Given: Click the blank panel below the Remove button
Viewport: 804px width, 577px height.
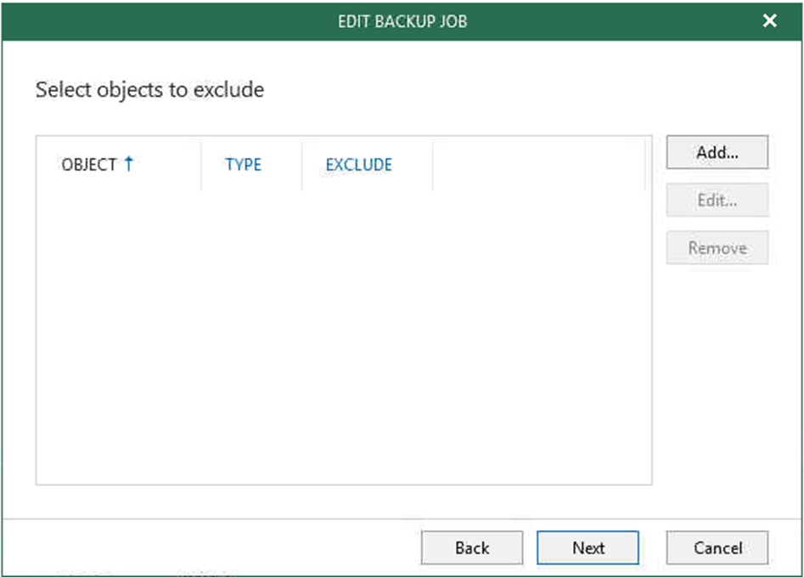Looking at the screenshot, I should point(717,375).
